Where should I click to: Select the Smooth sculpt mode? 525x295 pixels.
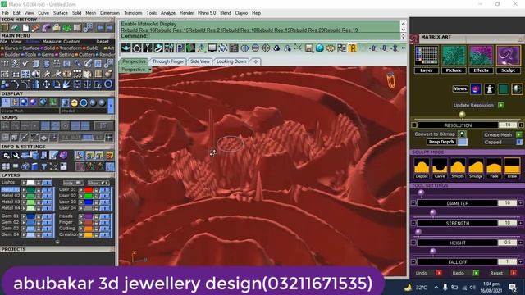tap(458, 168)
